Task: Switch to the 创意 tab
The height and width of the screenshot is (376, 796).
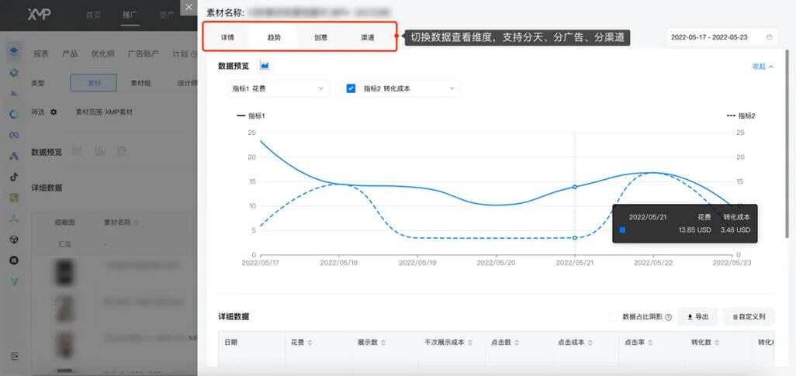Action: coord(321,37)
